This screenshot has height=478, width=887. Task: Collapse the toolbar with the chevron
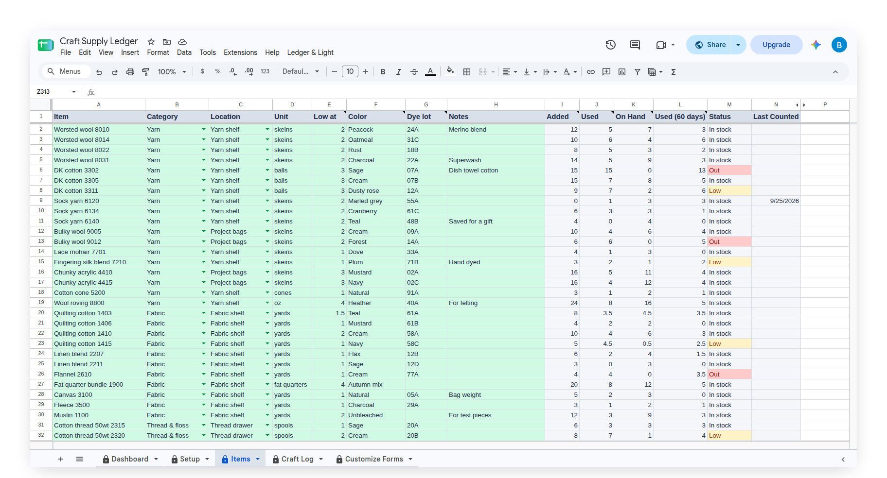(x=835, y=72)
